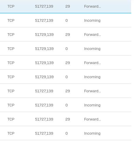Click 29 in the third table row
Viewport: 134px width, 142px height.
[68, 35]
